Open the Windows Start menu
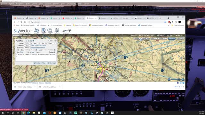Screen dimensions: 205x115 click(3, 113)
